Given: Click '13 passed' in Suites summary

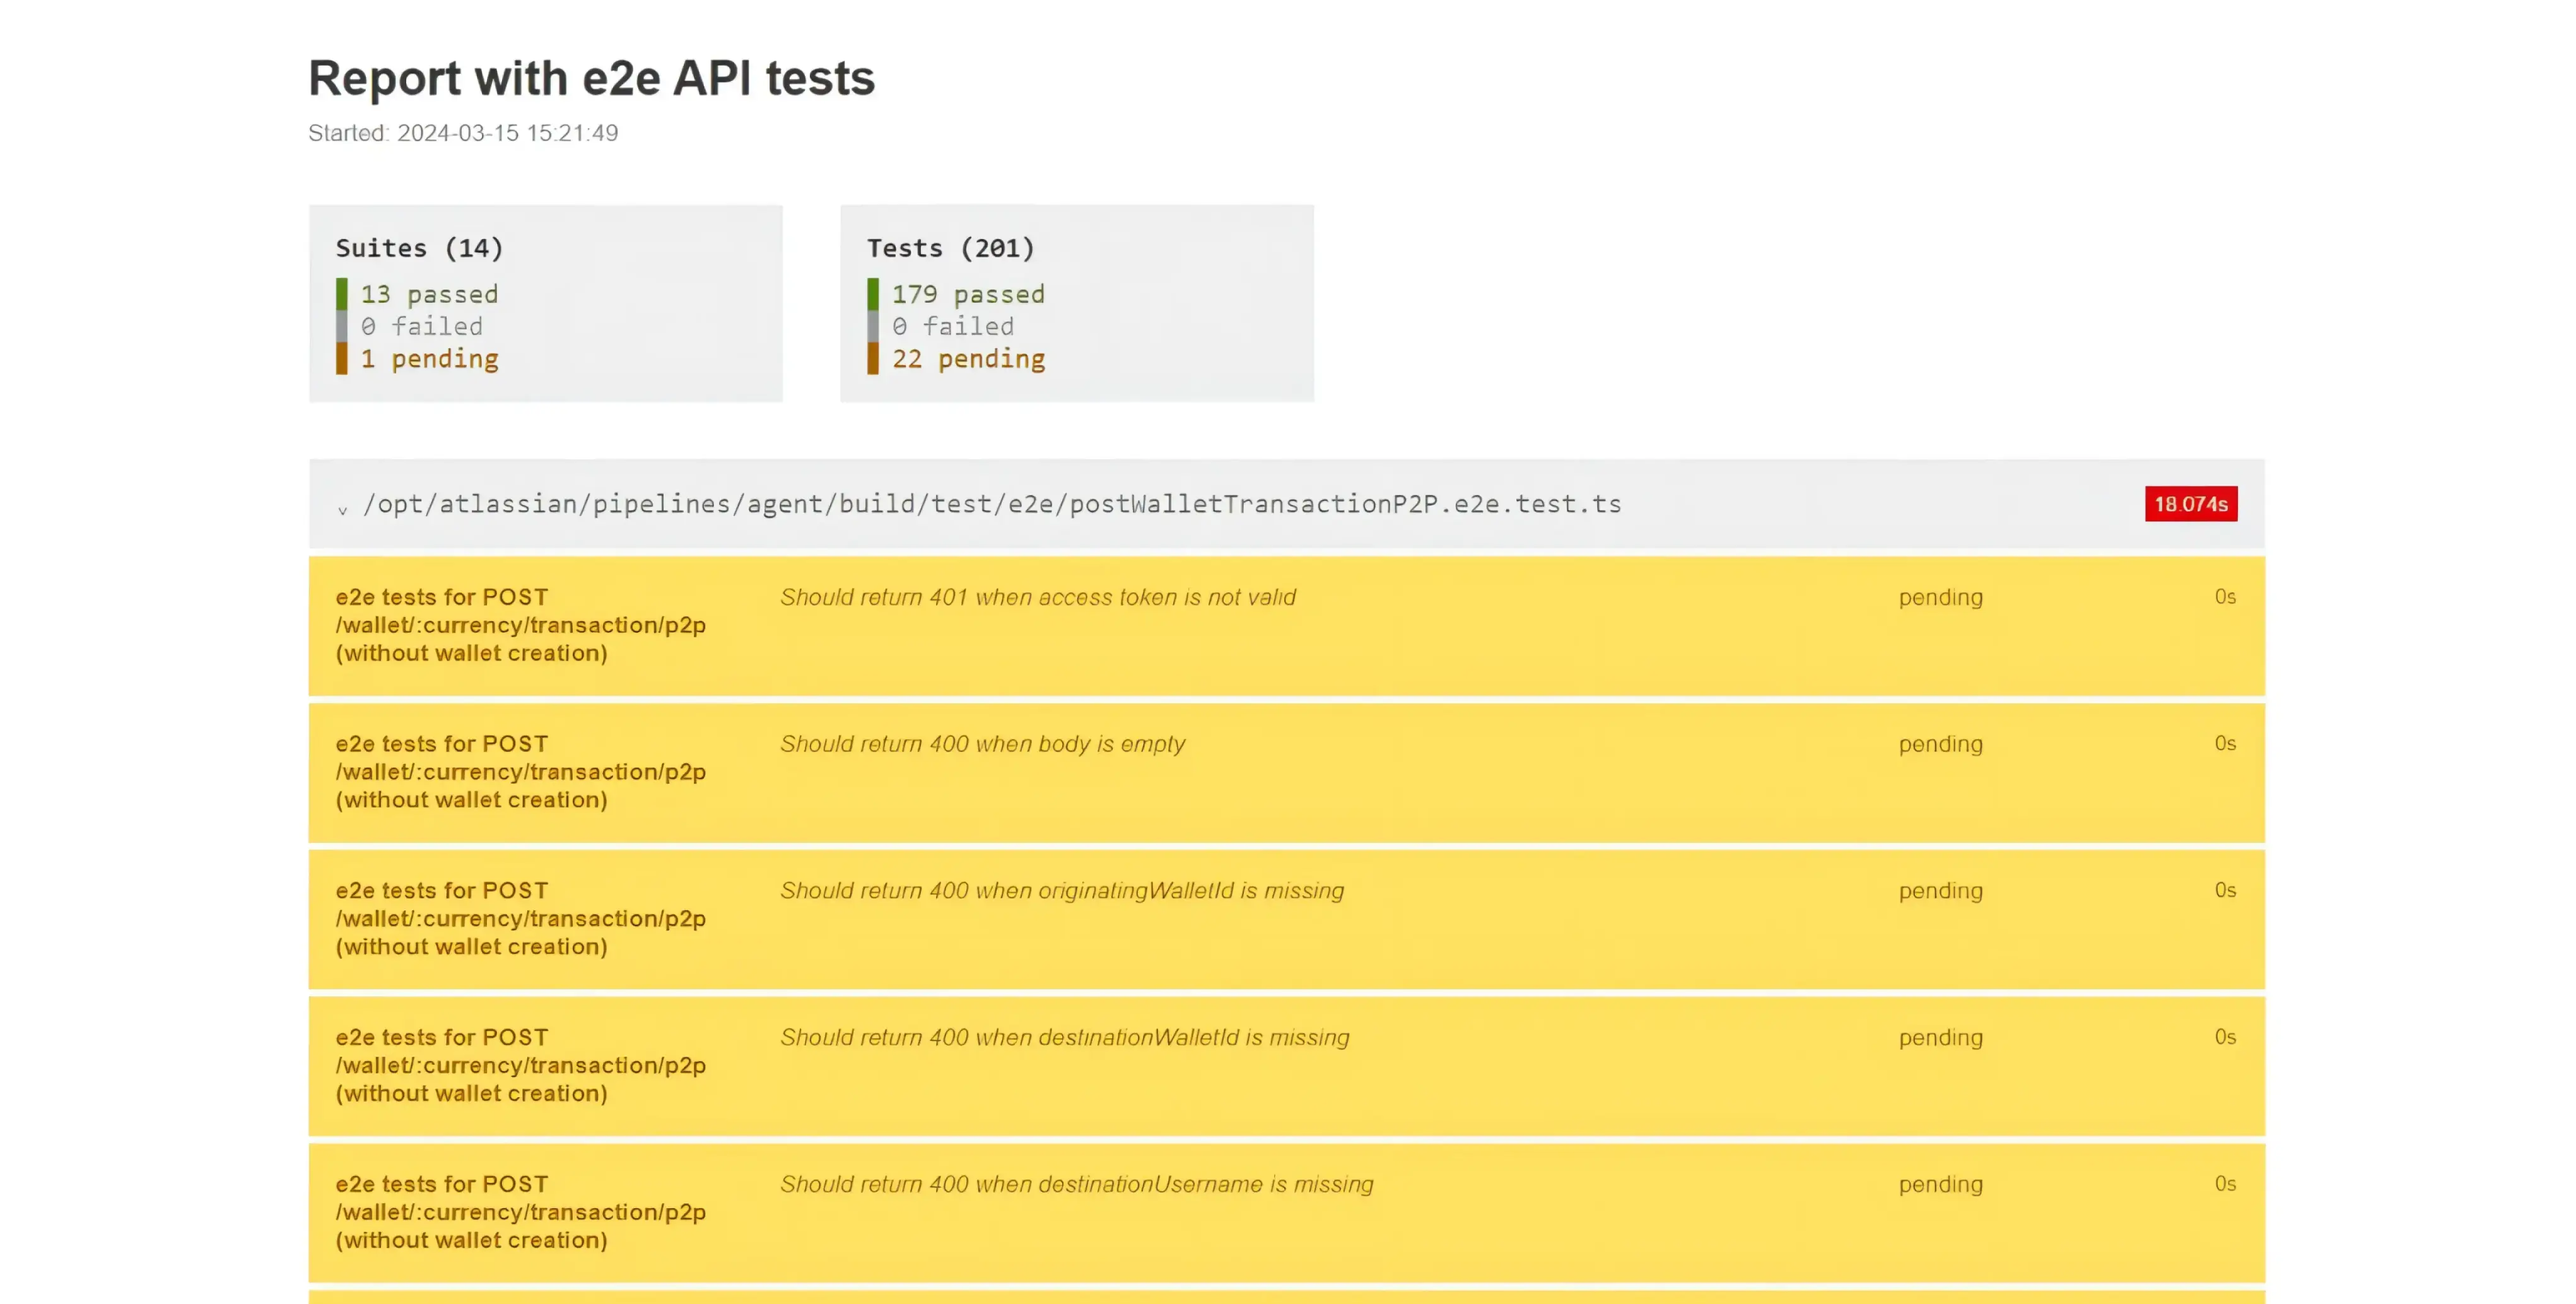Looking at the screenshot, I should (x=429, y=294).
